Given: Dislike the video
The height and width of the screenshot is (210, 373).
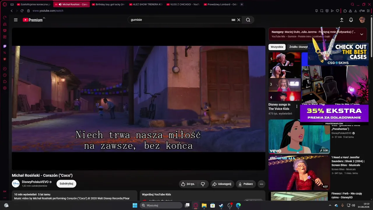Looking at the screenshot, I should point(203,184).
